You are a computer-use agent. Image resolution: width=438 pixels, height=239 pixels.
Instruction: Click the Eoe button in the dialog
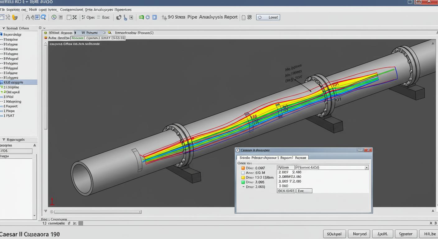pos(304,191)
